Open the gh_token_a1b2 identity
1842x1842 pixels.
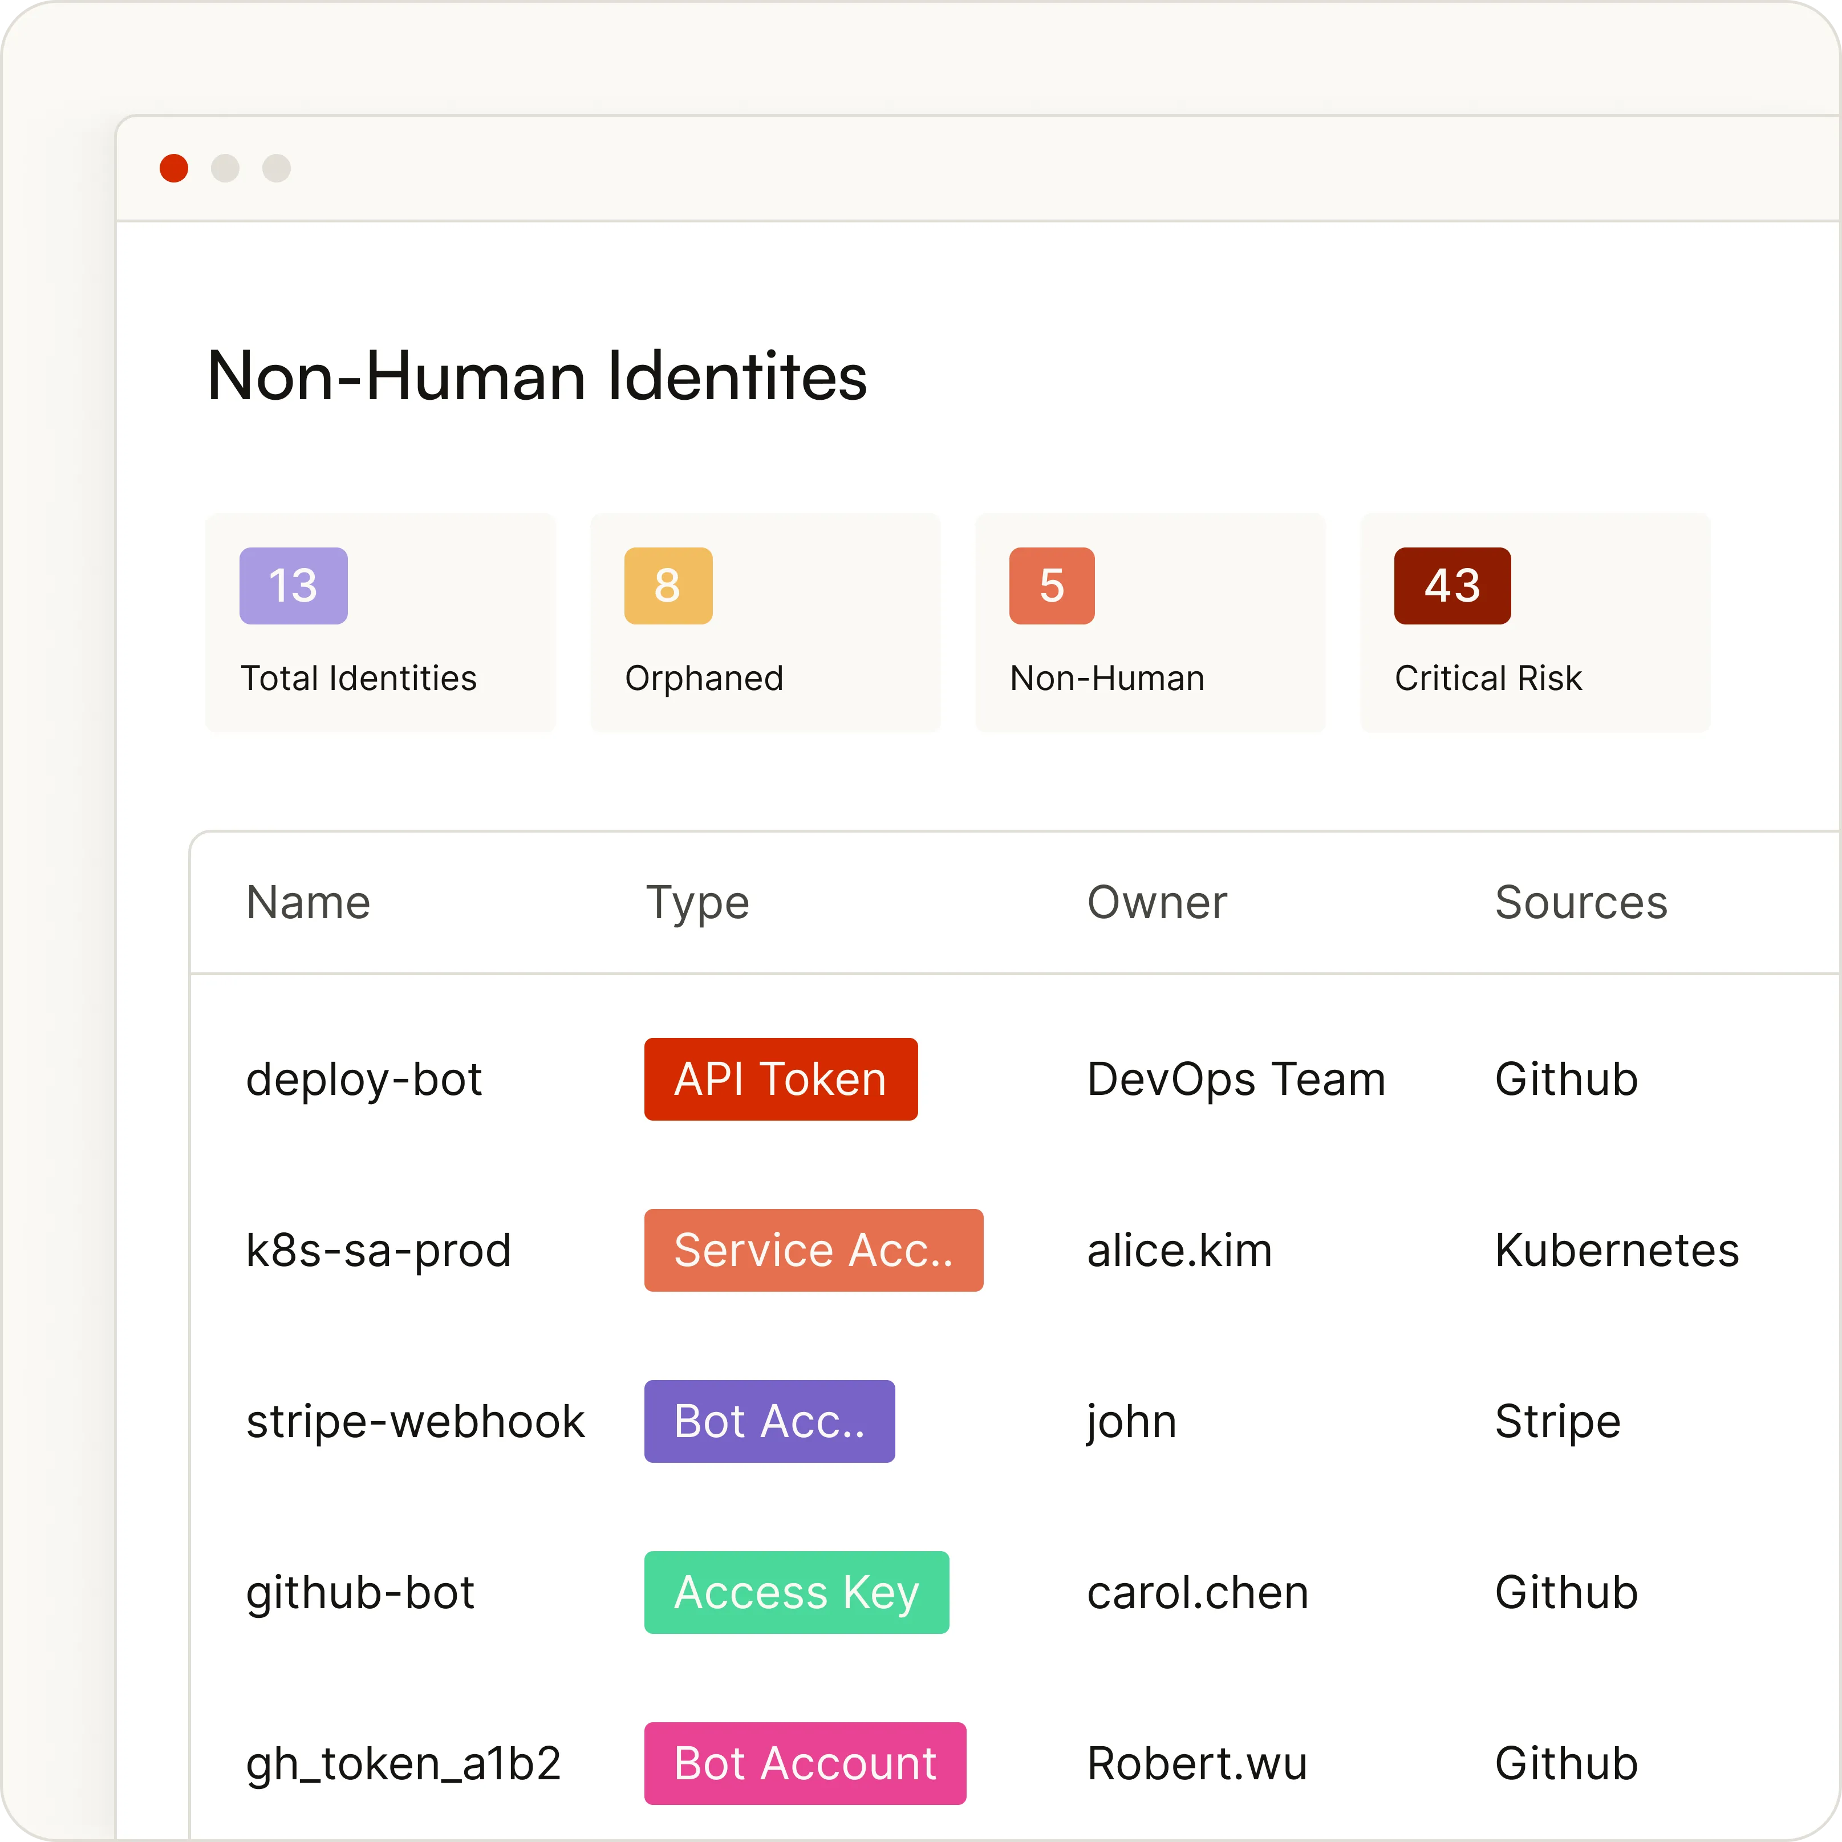click(x=403, y=1763)
